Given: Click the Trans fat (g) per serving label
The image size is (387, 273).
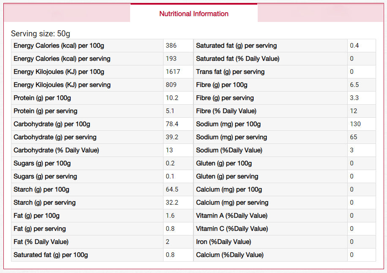Looking at the screenshot, I should 230,72.
